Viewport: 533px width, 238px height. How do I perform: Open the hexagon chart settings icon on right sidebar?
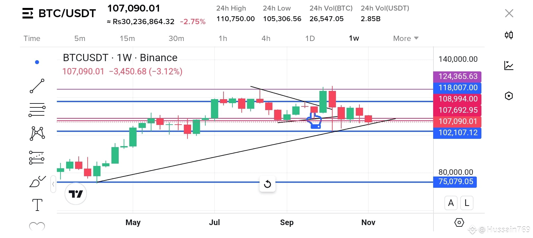click(x=509, y=96)
